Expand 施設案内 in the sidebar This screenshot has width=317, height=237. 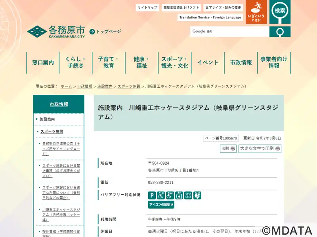[47, 119]
